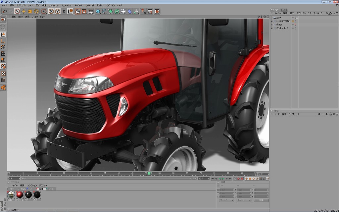339x212 pixels.
Task: Click the search icon in Object manager
Action: point(327,13)
